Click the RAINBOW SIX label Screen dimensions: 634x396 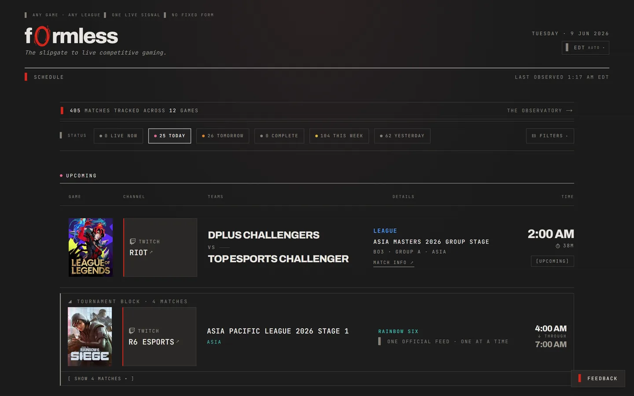coord(398,331)
